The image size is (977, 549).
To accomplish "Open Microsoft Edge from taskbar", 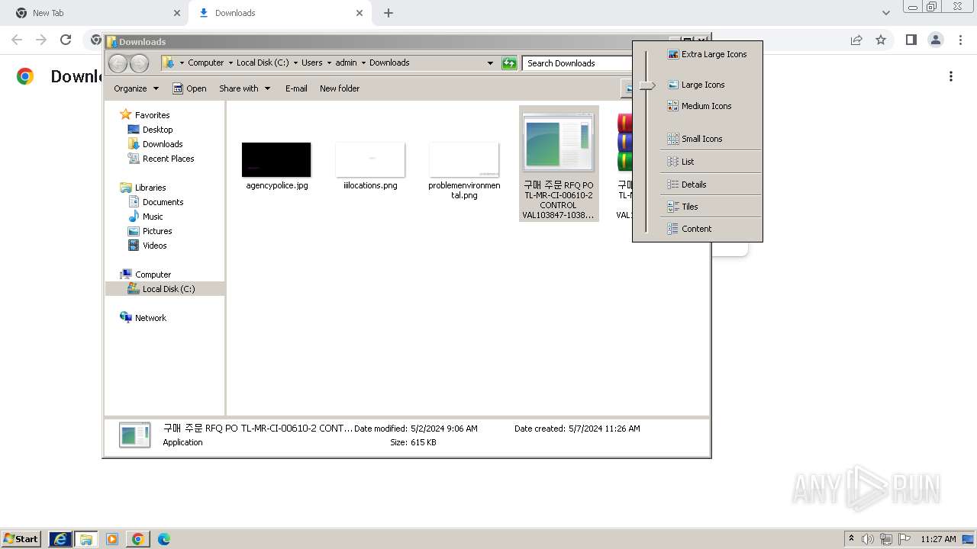I will pos(163,539).
